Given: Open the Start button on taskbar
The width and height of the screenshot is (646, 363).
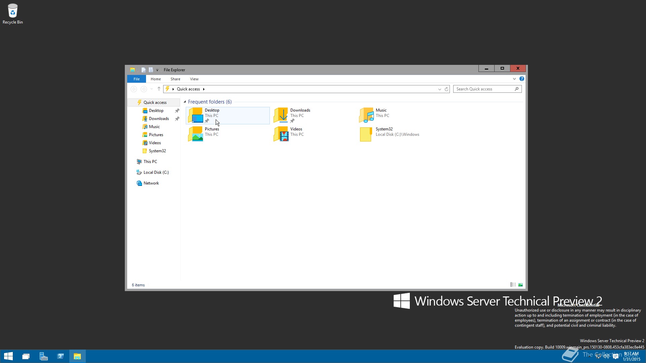Looking at the screenshot, I should pos(8,356).
